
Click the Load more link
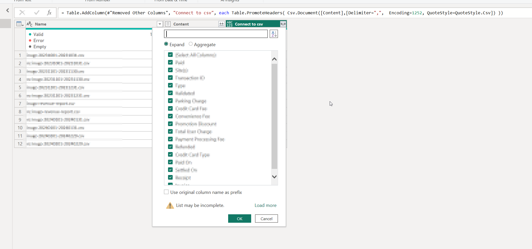265,205
